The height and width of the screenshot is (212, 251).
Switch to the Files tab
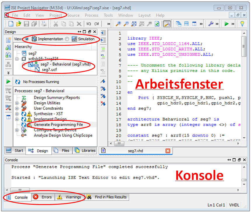pos(62,150)
